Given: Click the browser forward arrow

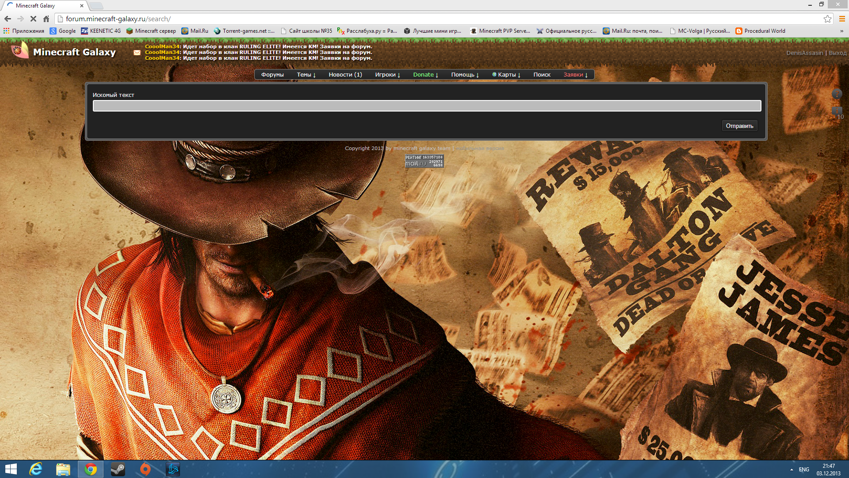Looking at the screenshot, I should 20,19.
